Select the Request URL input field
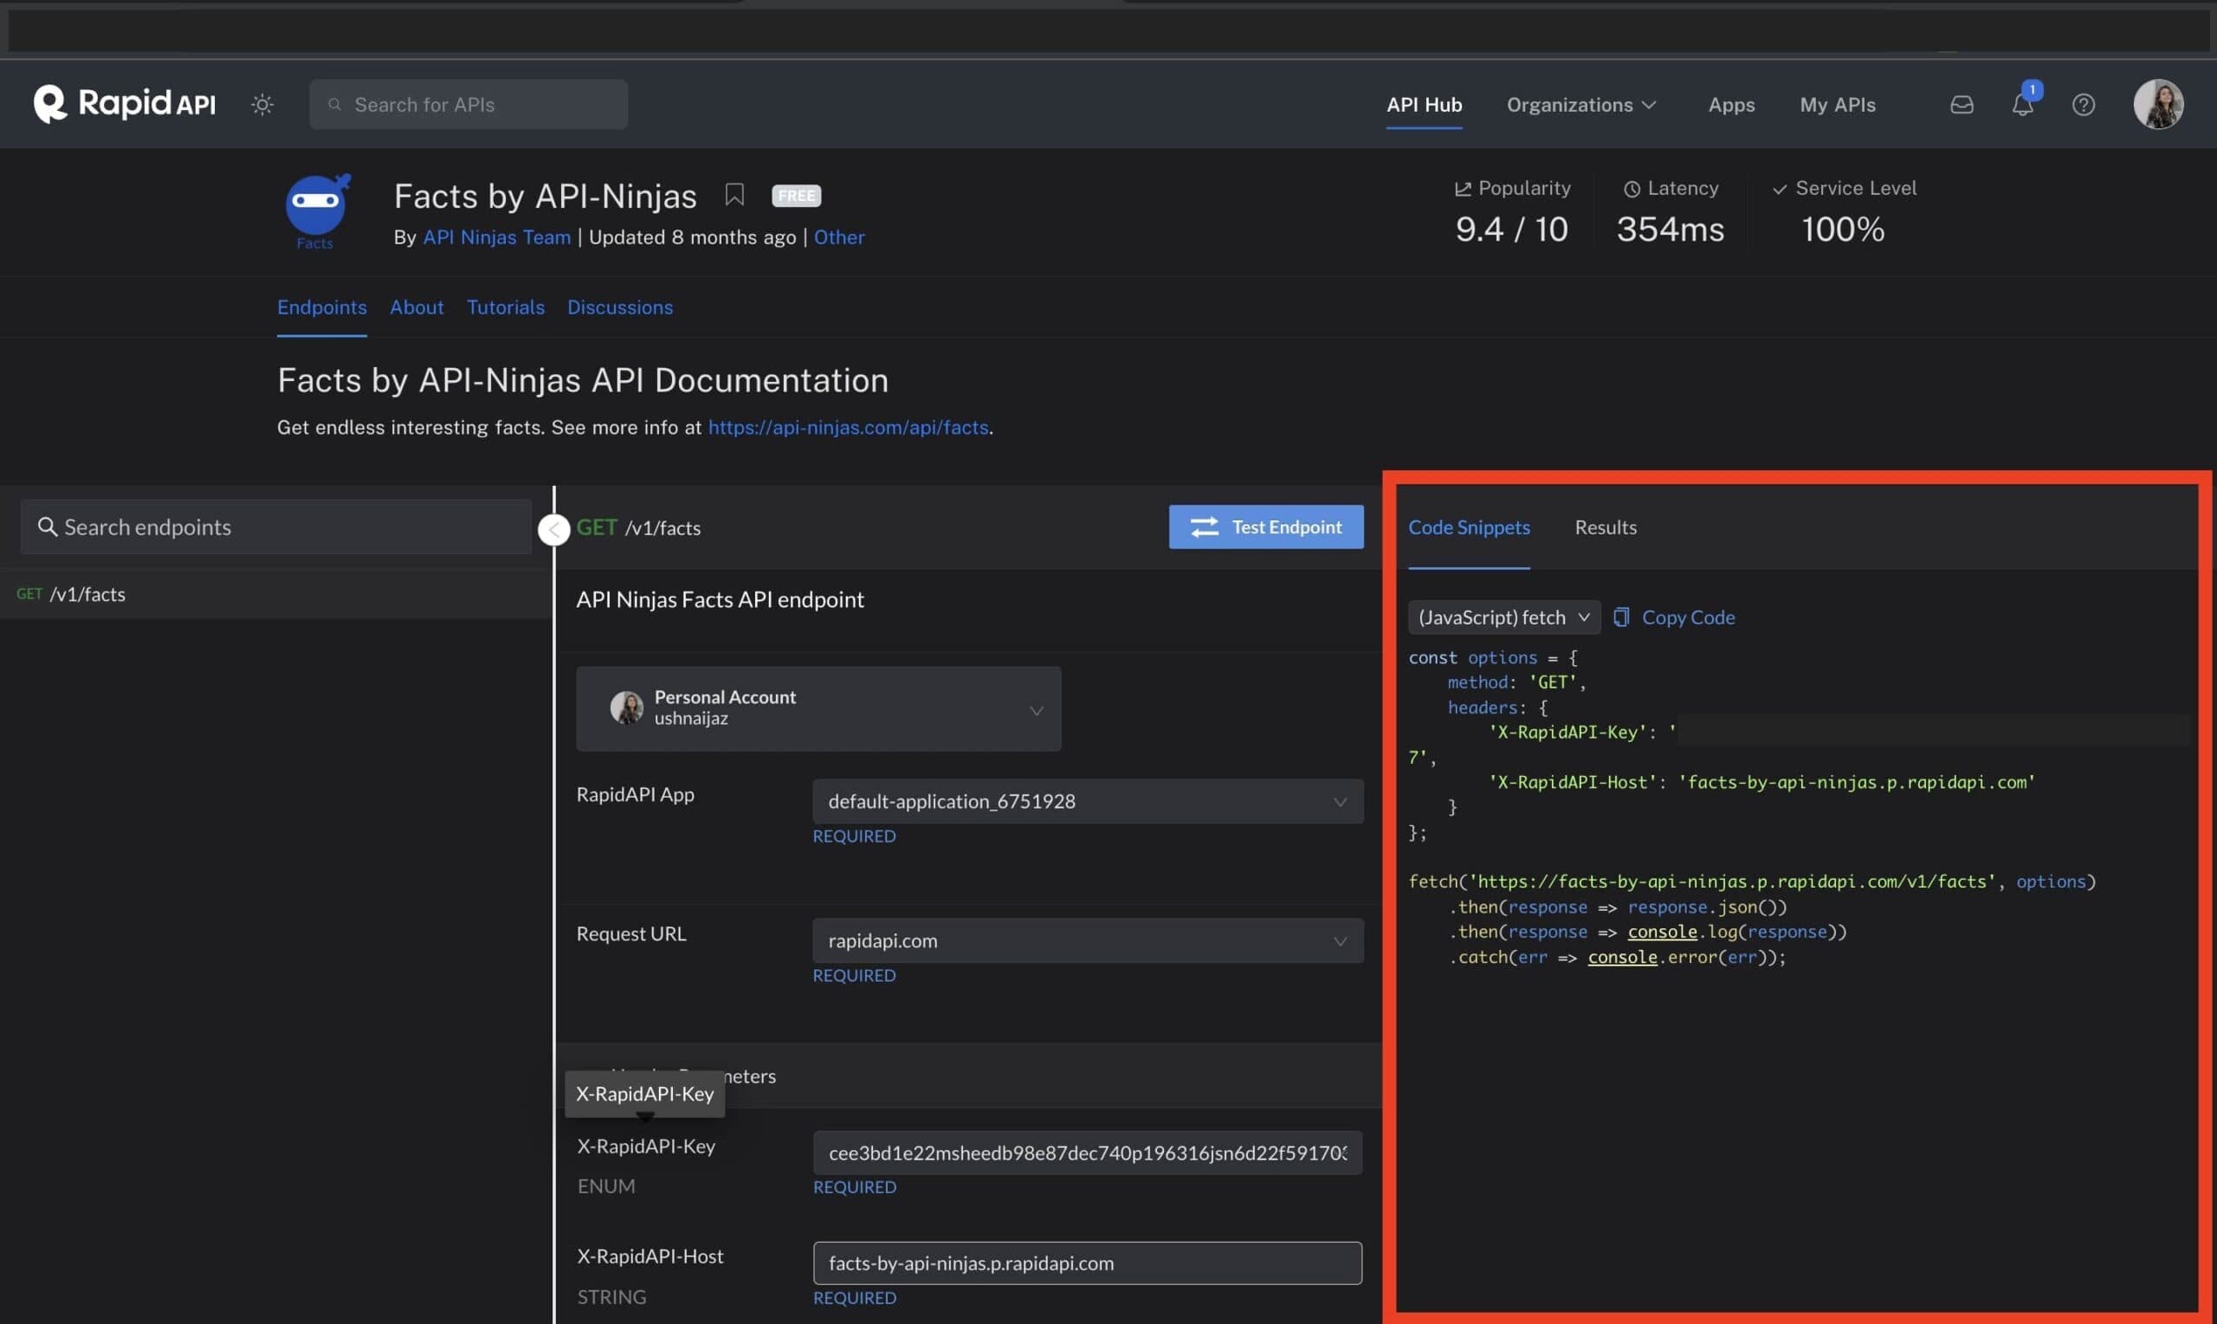This screenshot has height=1324, width=2217. coord(1086,940)
